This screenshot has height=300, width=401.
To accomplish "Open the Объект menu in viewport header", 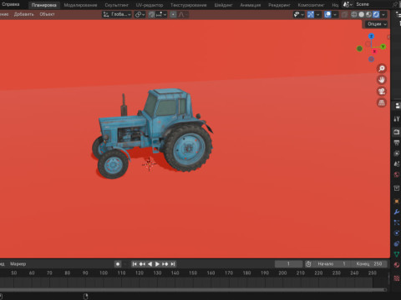I will 47,14.
